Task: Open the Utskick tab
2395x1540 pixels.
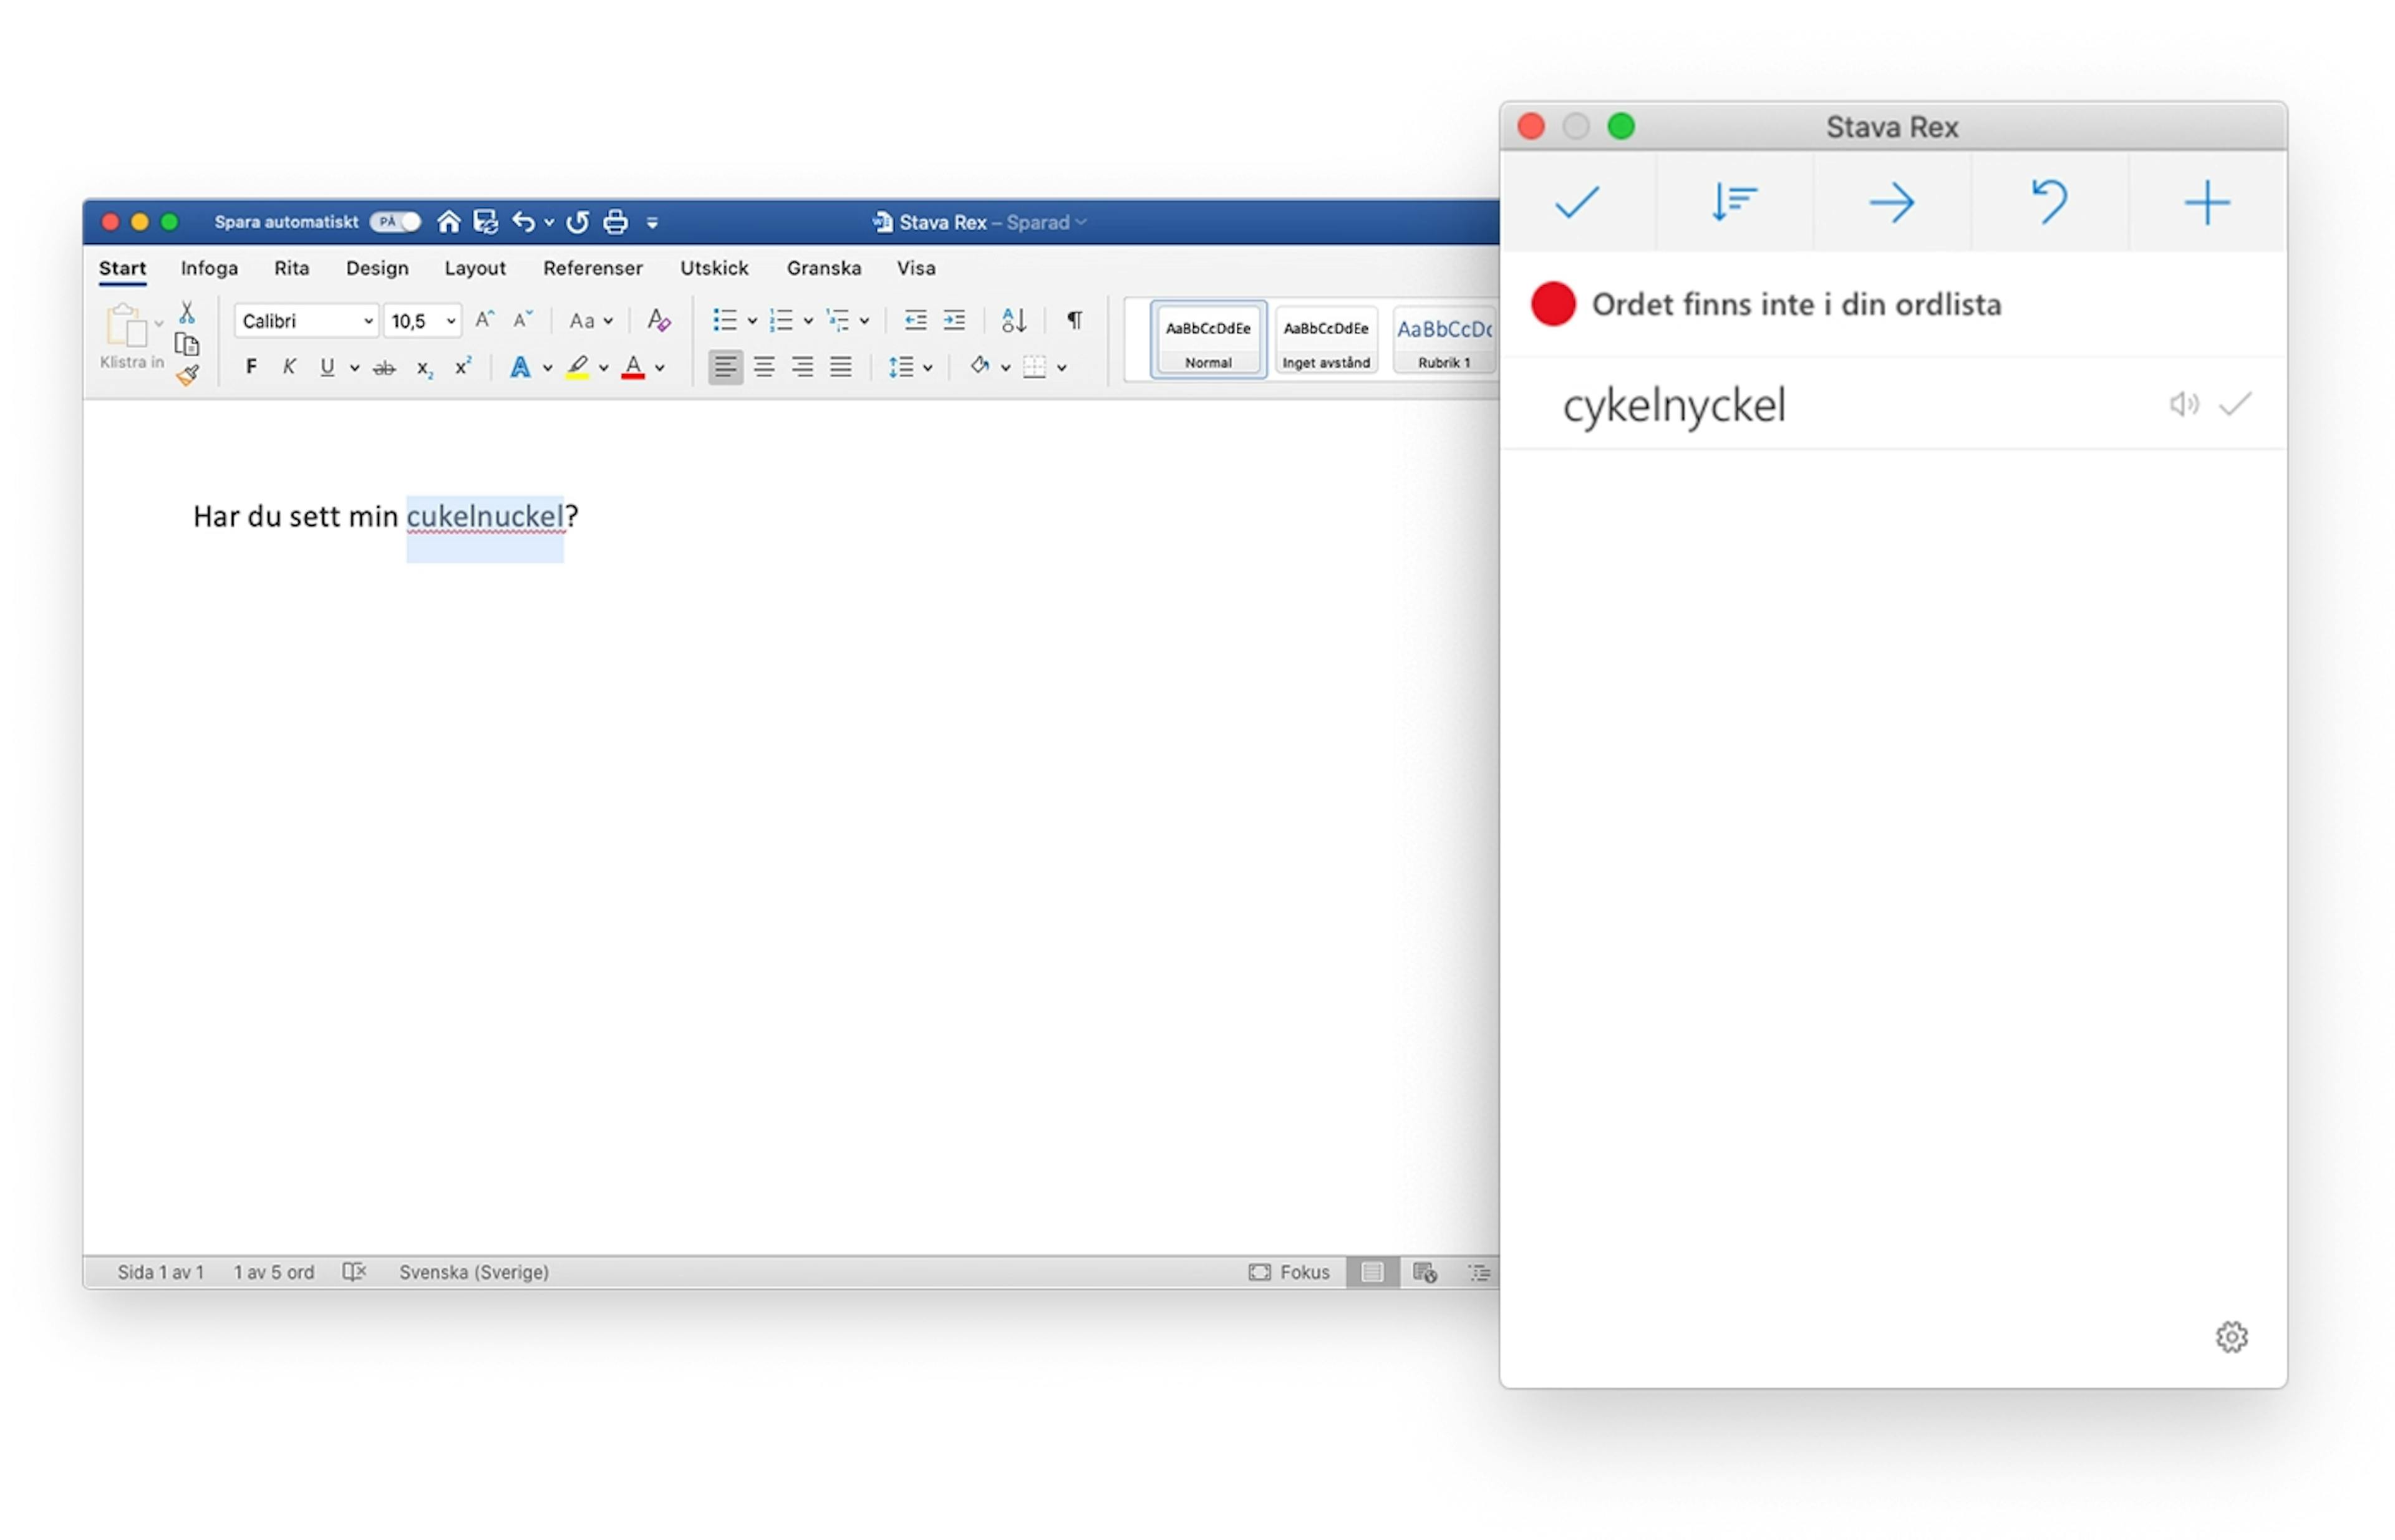Action: point(714,268)
